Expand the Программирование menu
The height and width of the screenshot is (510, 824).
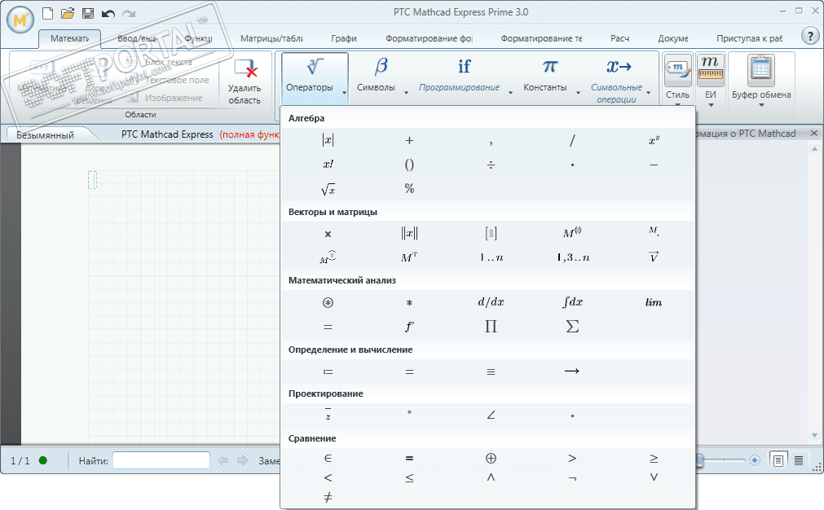(x=464, y=77)
